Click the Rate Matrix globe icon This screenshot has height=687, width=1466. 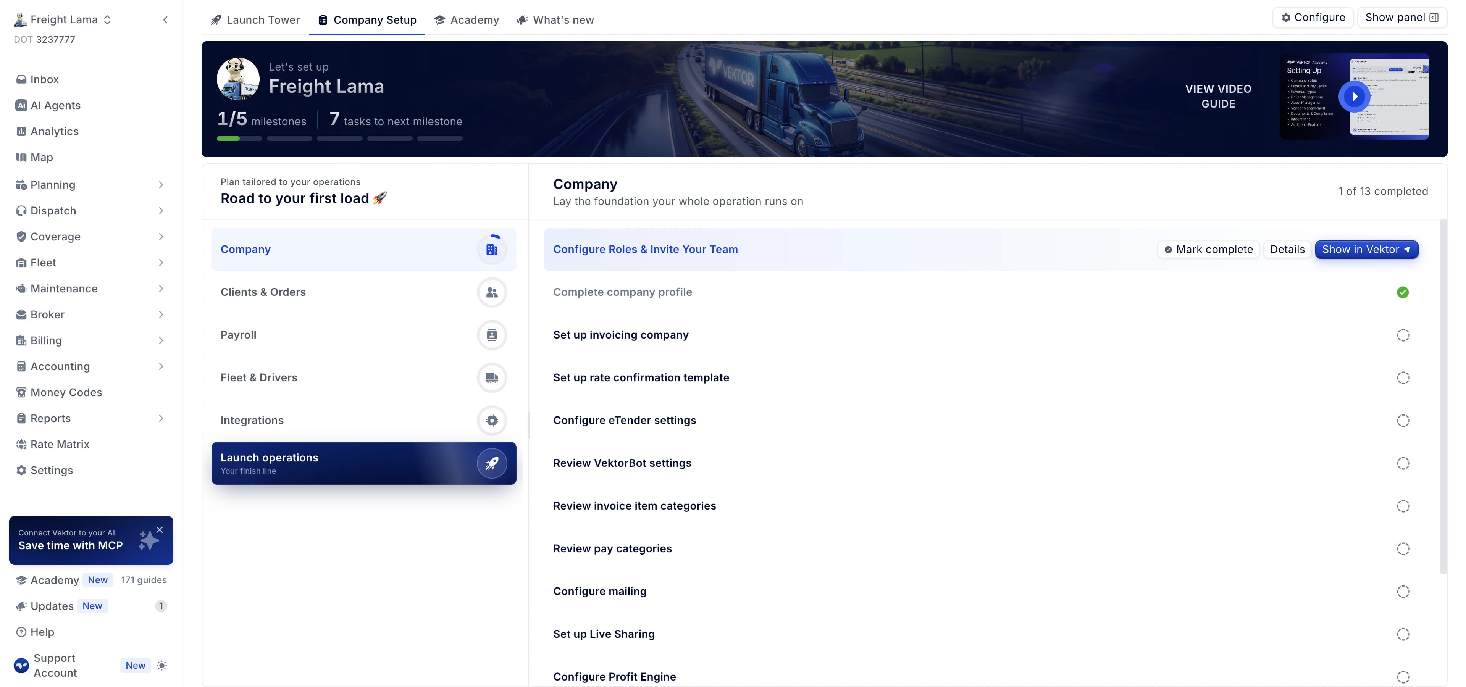point(21,444)
